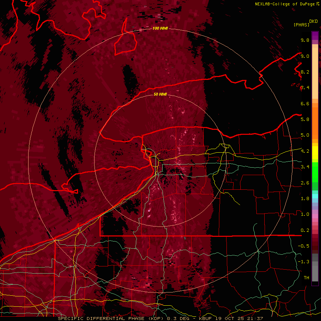Click the 19 OCT 25 21:37 timestamp

(x=239, y=319)
